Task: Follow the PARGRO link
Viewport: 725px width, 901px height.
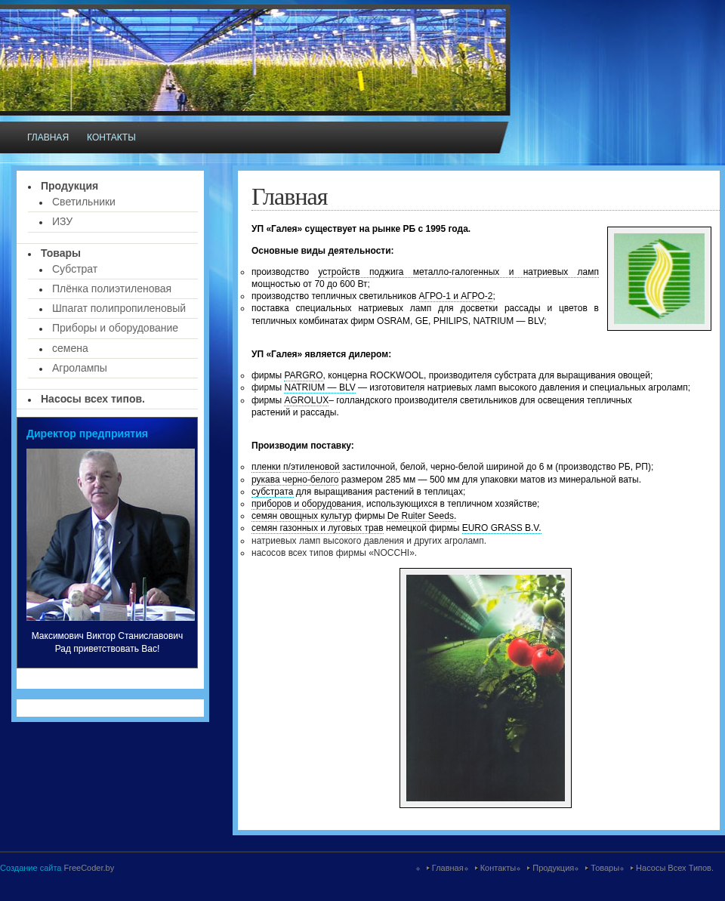Action: click(304, 375)
